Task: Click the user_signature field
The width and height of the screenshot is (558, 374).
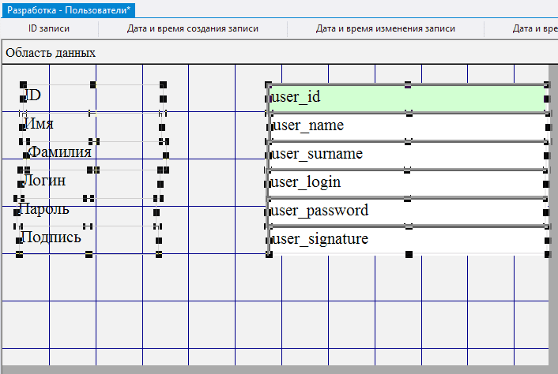Action: pyautogui.click(x=407, y=239)
